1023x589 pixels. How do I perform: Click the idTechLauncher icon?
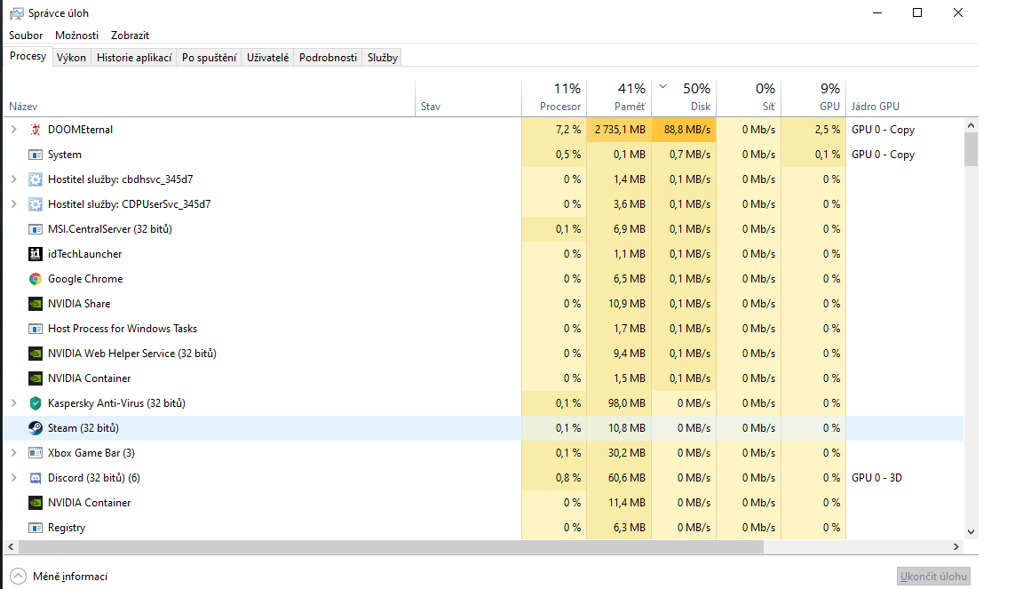(36, 254)
